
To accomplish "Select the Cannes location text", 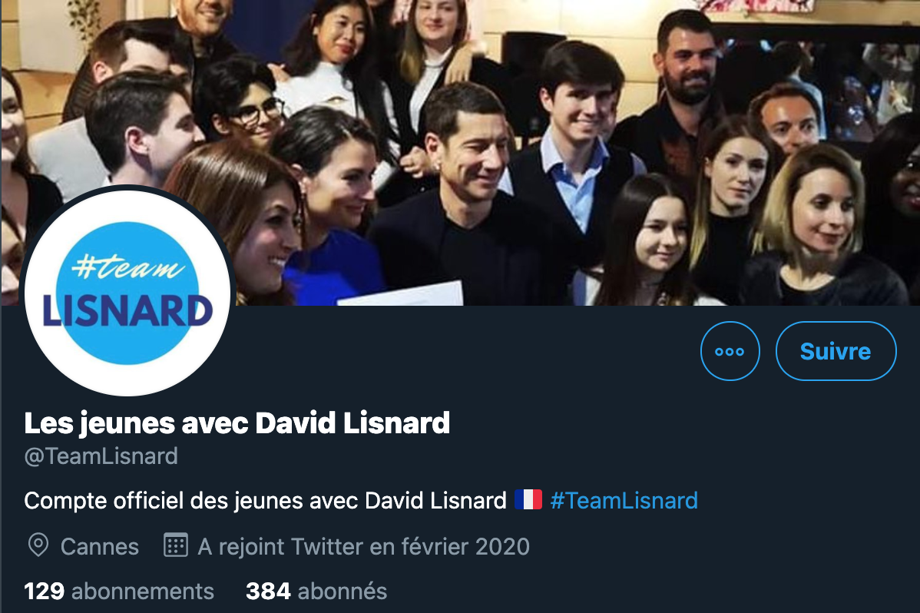I will pos(100,547).
